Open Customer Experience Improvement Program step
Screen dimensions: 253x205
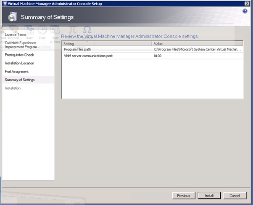[21, 45]
